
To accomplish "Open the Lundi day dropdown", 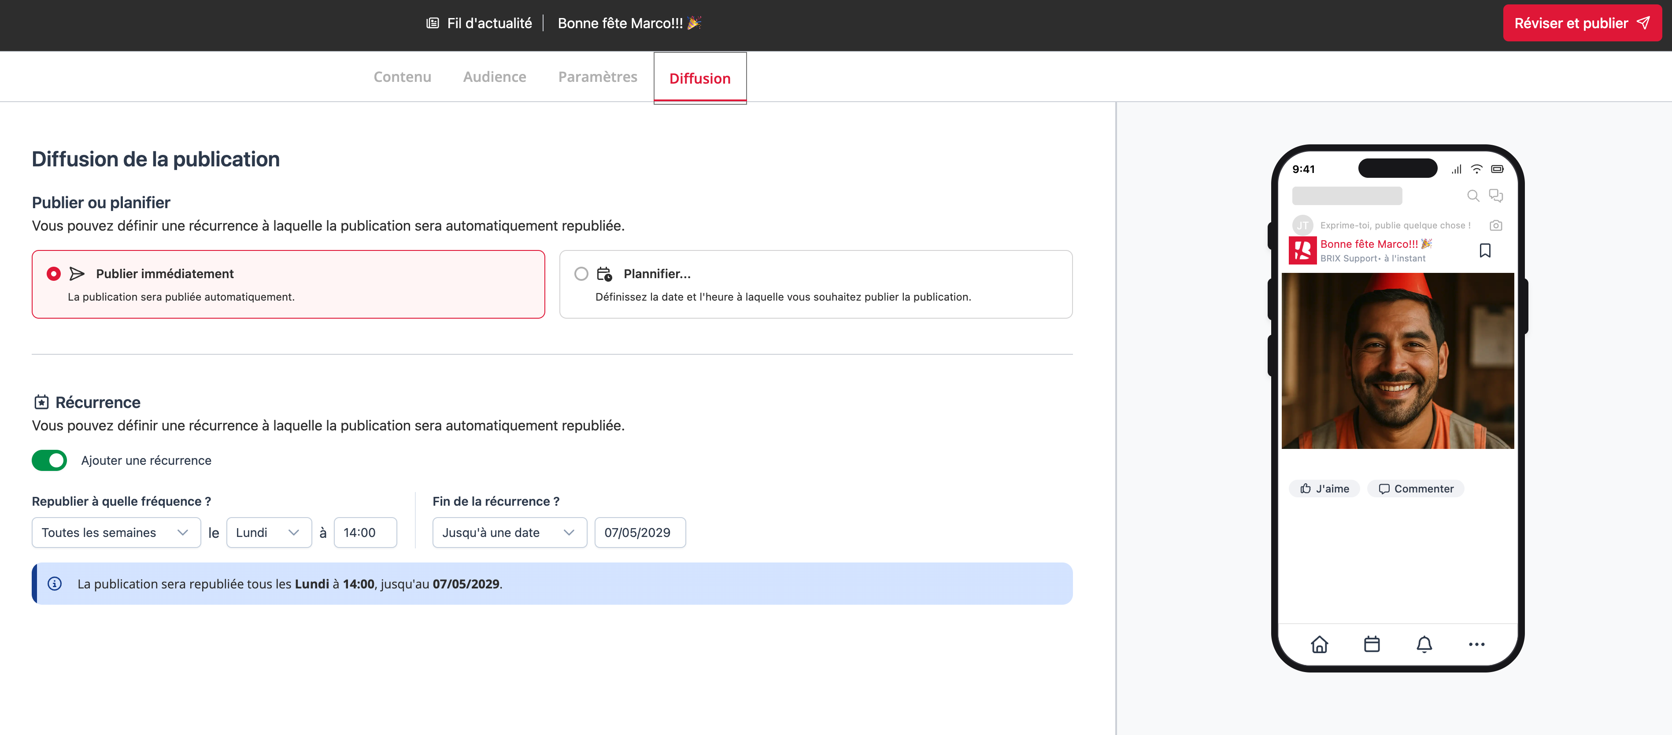I will (x=269, y=533).
